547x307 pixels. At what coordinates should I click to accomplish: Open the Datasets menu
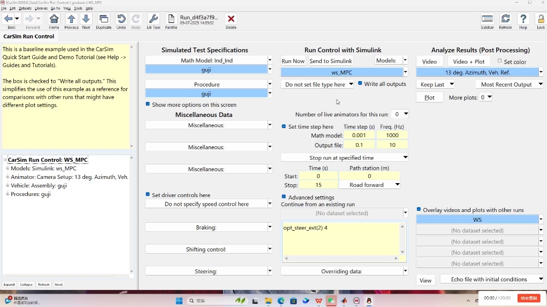[x=25, y=9]
